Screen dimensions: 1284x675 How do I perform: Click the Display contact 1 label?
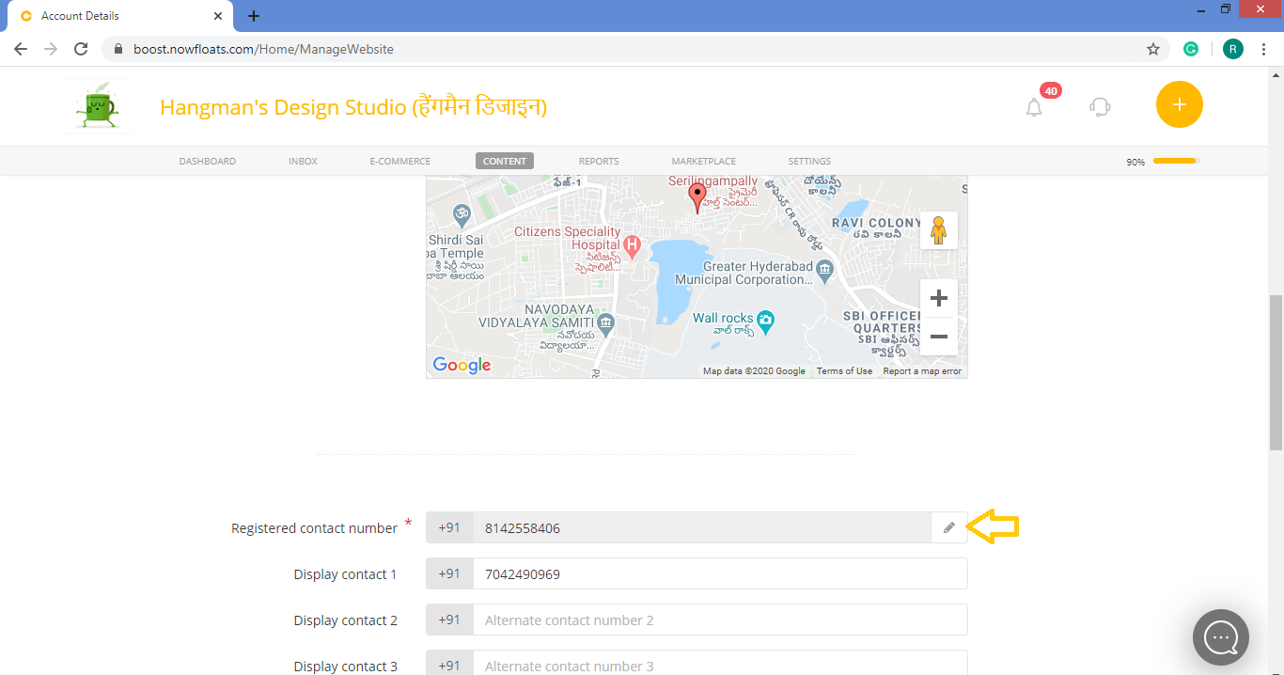click(345, 574)
